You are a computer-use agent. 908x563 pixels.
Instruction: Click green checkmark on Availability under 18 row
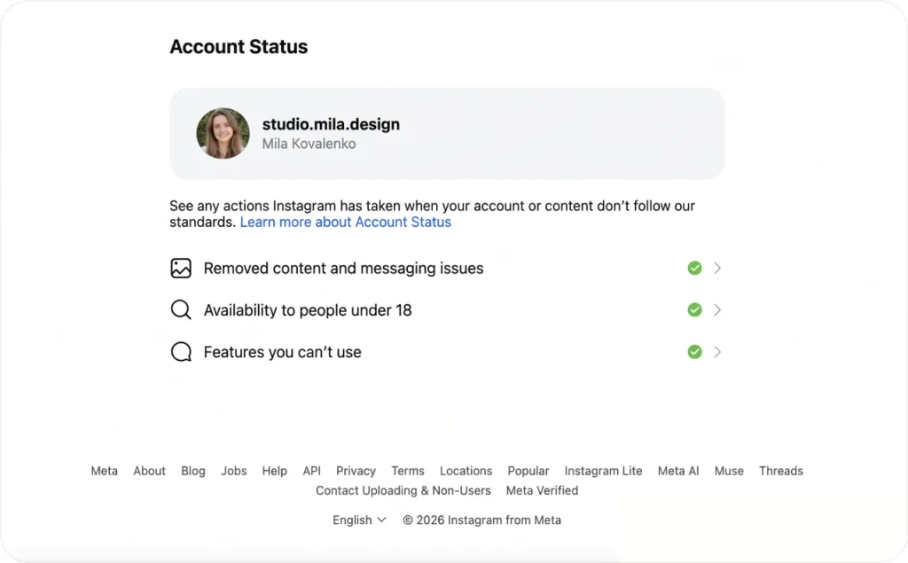[x=694, y=310]
